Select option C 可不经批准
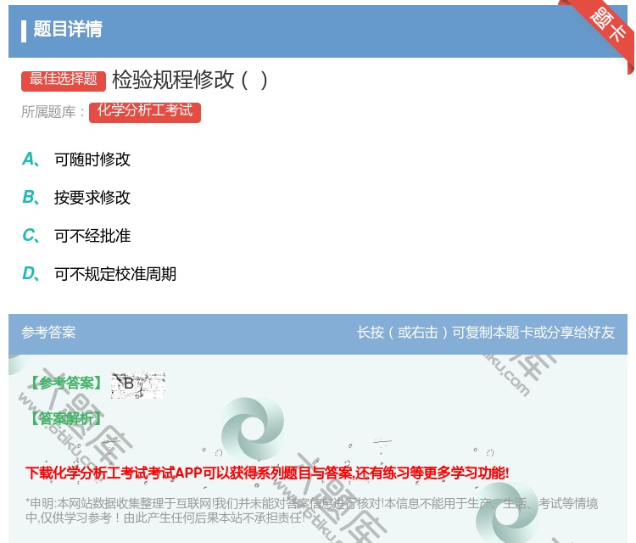 click(76, 235)
